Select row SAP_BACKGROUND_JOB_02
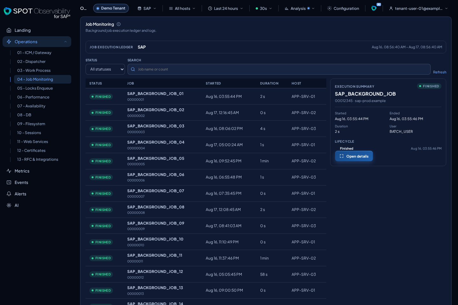 (206, 112)
